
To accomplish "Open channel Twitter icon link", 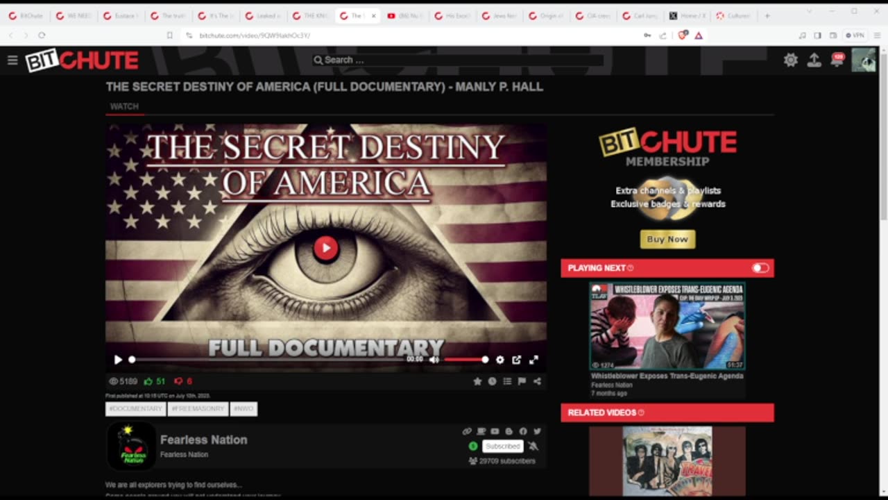I will (x=537, y=431).
